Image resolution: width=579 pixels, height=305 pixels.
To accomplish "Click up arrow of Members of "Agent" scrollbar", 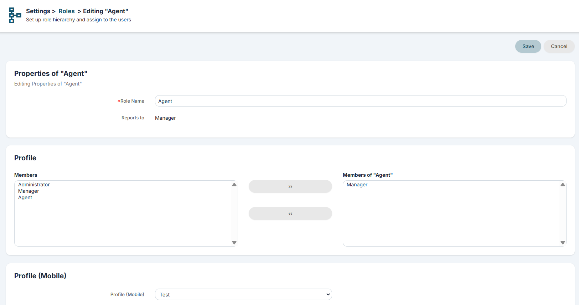I will click(563, 185).
